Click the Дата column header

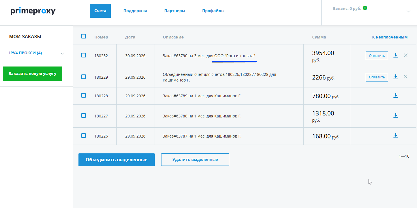click(x=130, y=37)
